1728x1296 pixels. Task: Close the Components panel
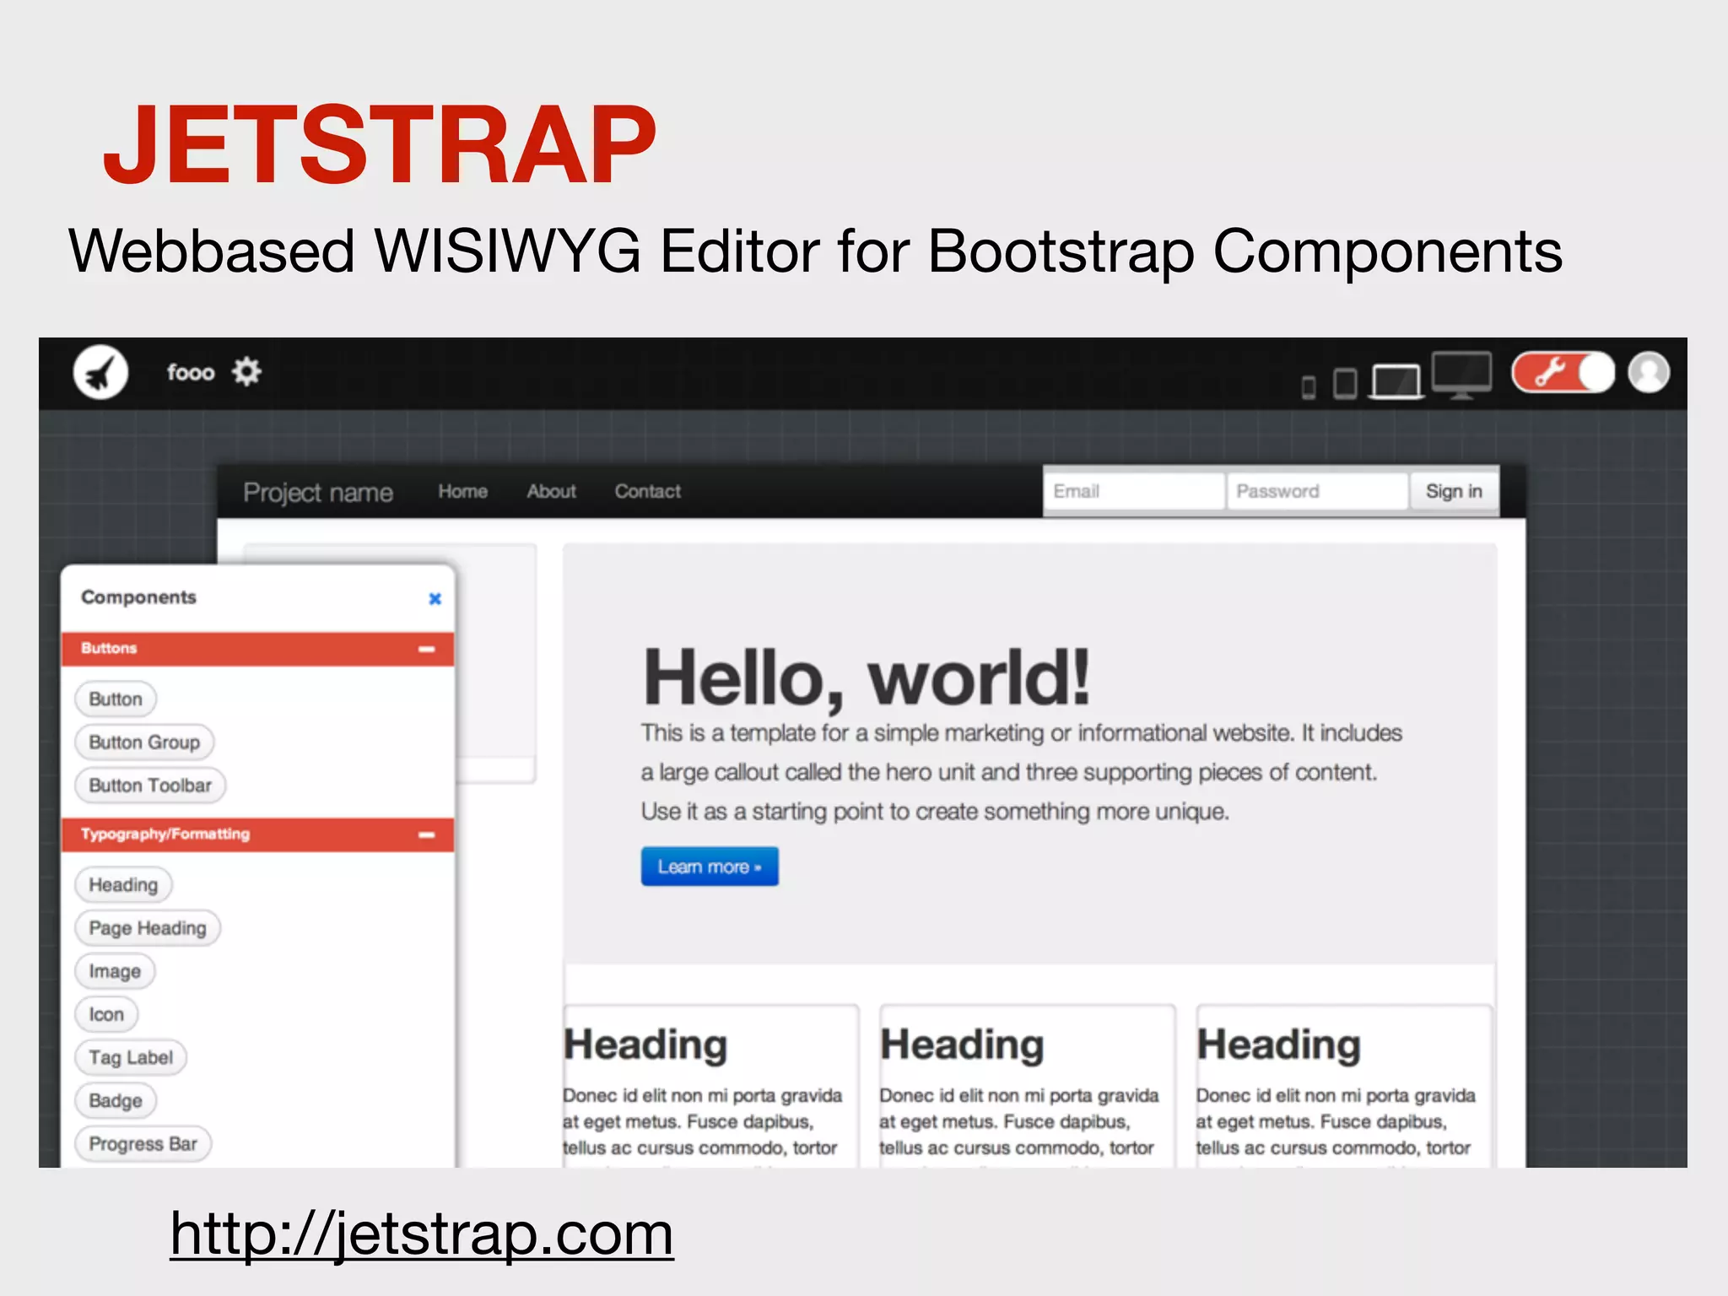coord(435,598)
